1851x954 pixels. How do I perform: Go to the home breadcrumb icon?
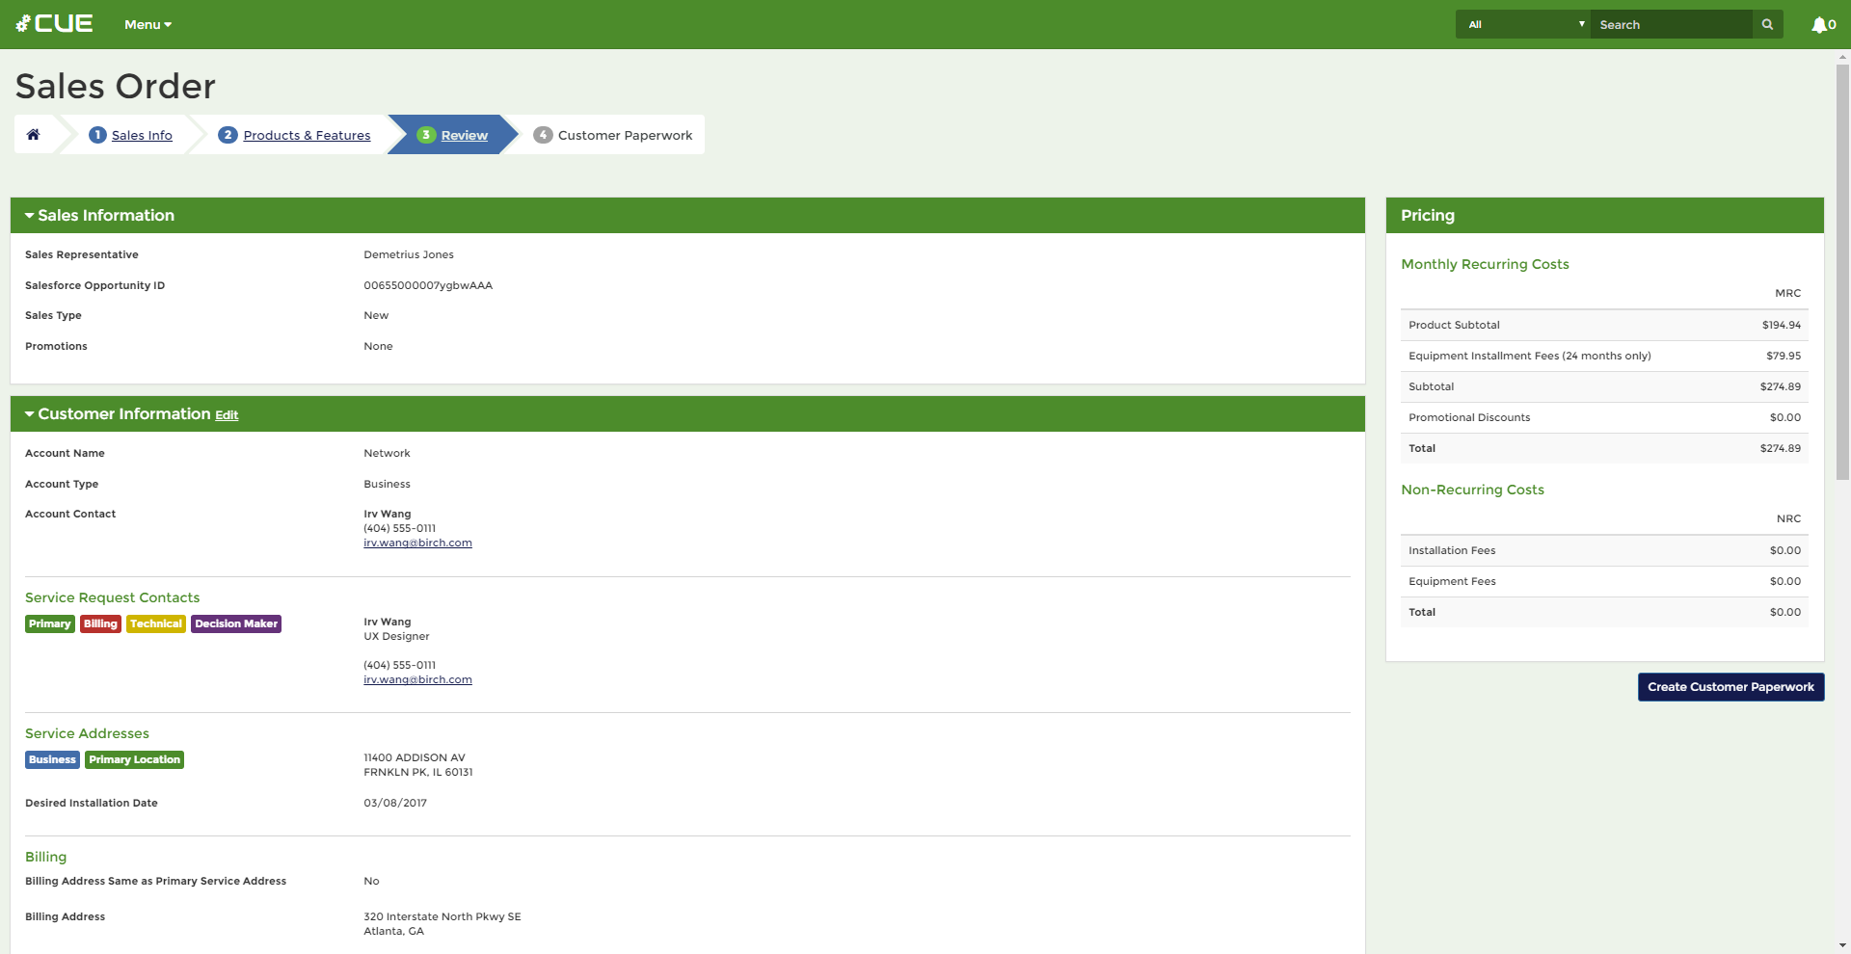(34, 135)
